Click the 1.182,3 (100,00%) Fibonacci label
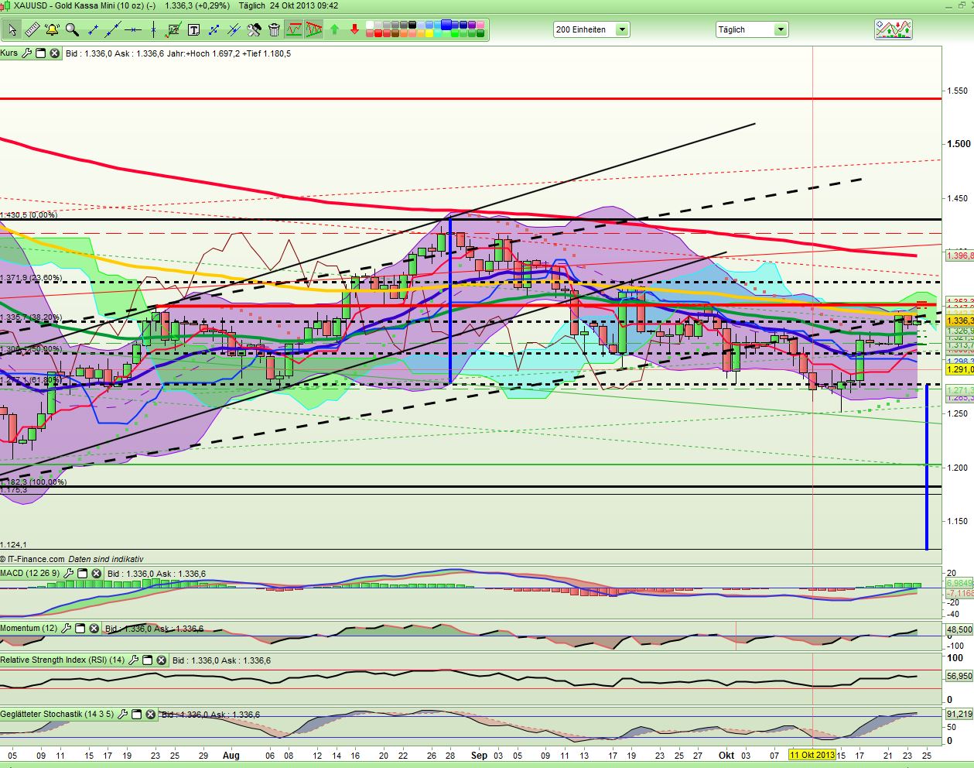The height and width of the screenshot is (768, 974). point(33,482)
